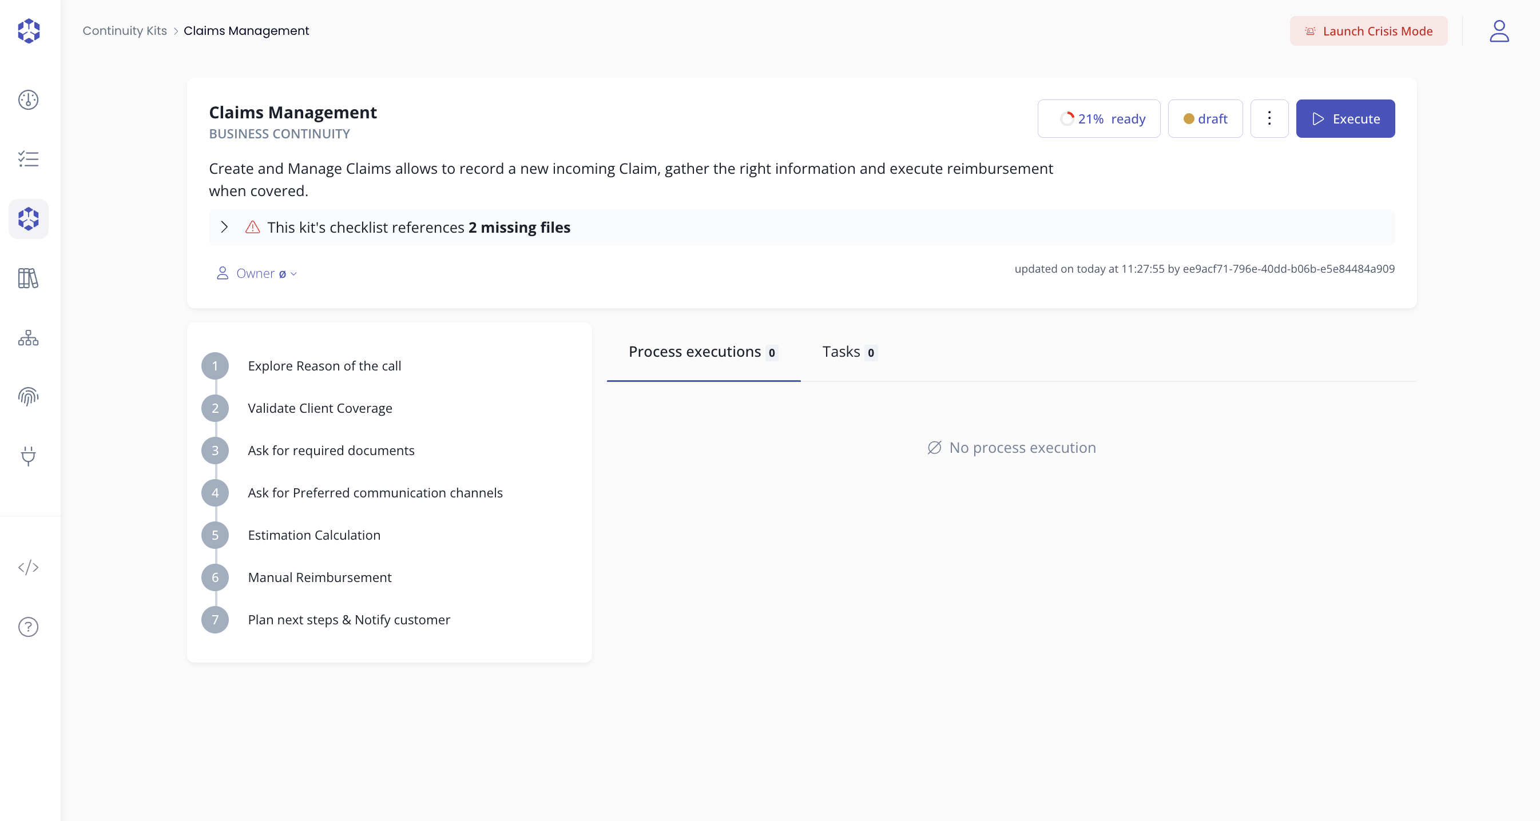This screenshot has height=821, width=1540.
Task: Open the checklist tasks sidebar icon
Action: pos(28,159)
